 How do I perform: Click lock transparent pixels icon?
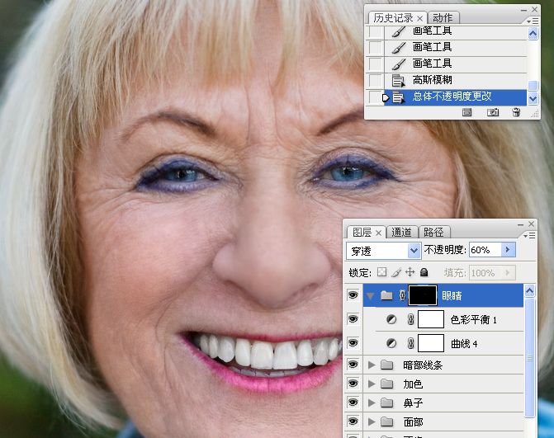[381, 272]
